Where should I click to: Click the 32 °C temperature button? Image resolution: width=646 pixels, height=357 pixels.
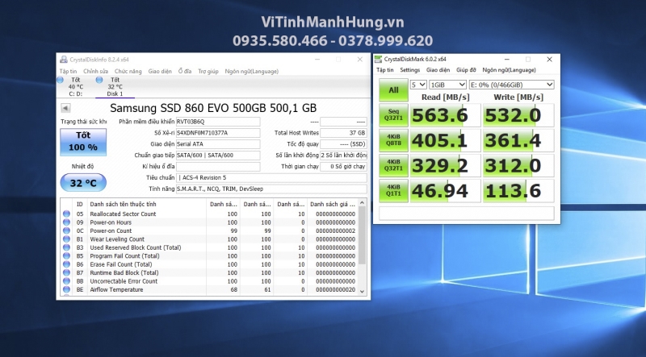(83, 183)
